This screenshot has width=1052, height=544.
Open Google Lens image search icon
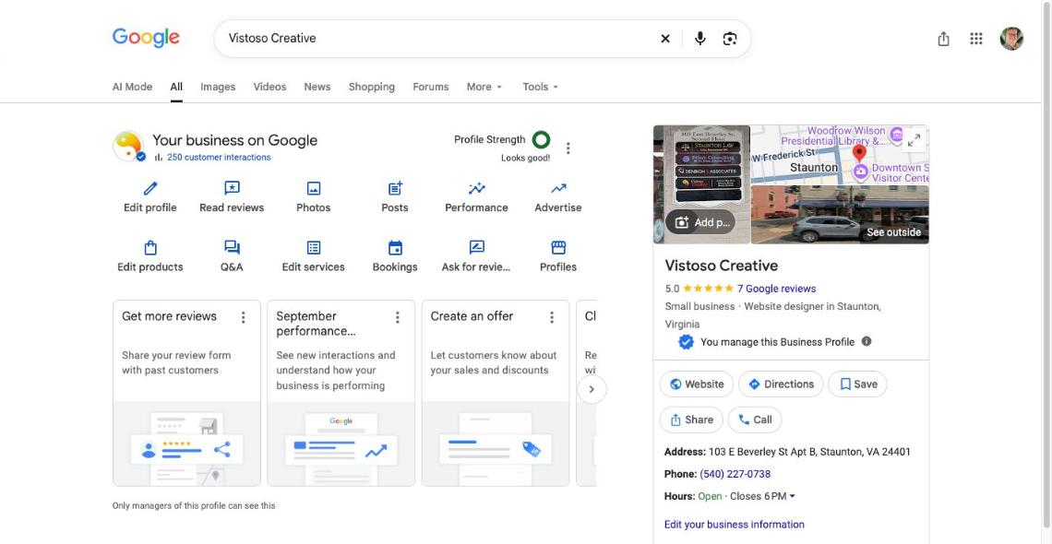(x=730, y=39)
